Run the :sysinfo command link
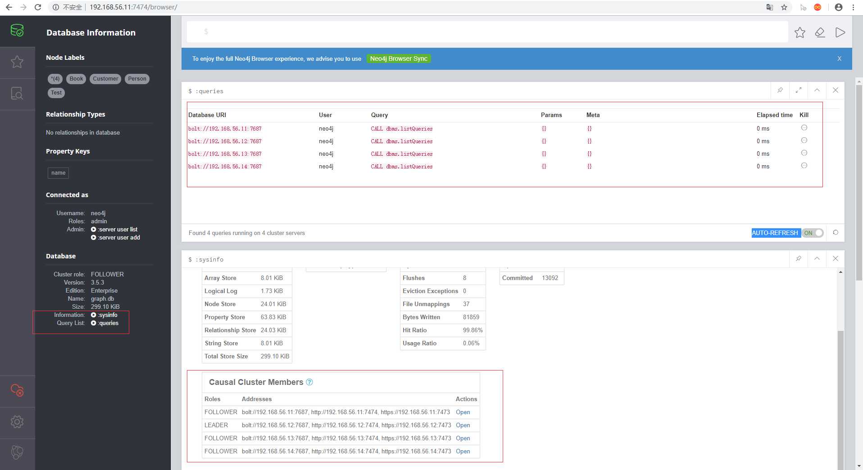This screenshot has width=863, height=470. pos(104,315)
